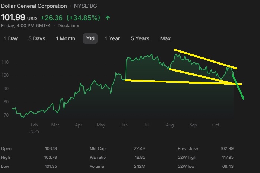
Task: Select the 1 Day range tab
Action: coord(11,38)
